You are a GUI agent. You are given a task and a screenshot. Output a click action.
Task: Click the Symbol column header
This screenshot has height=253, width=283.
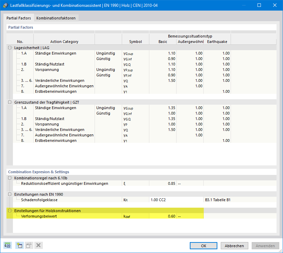pos(135,42)
